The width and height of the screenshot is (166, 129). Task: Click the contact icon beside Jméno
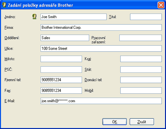[x=35, y=17]
